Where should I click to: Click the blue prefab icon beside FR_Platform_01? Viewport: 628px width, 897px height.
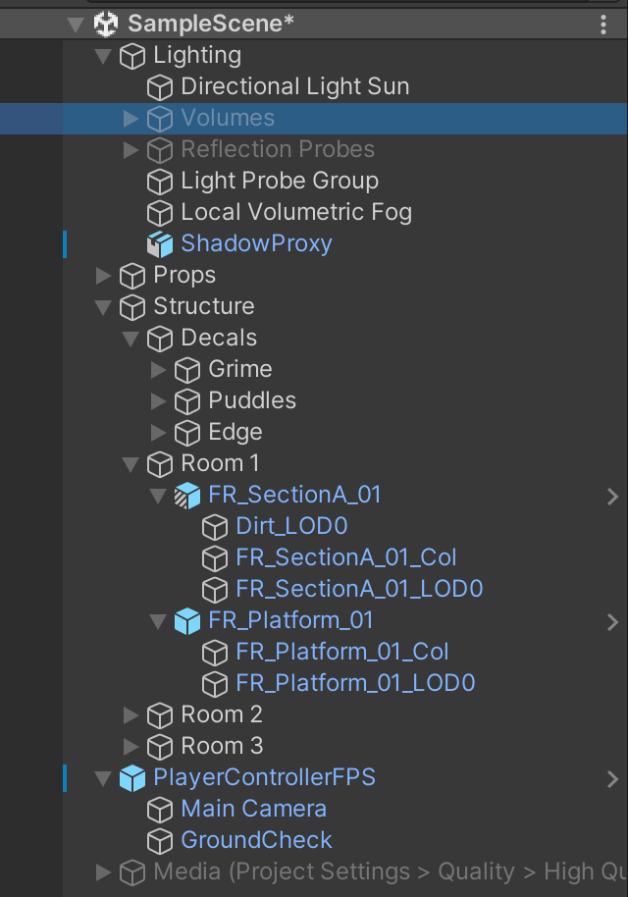186,620
